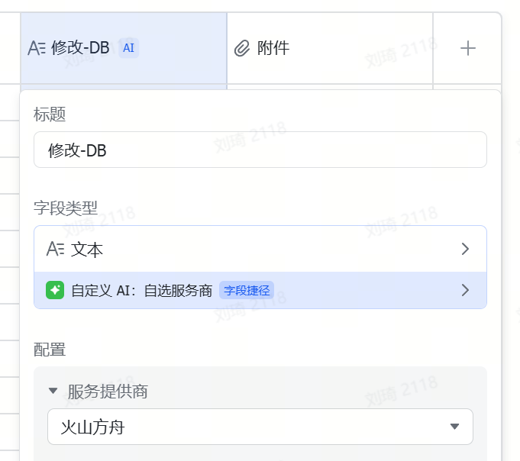
Task: Click 火山方舟 provider selection text
Action: coord(92,427)
